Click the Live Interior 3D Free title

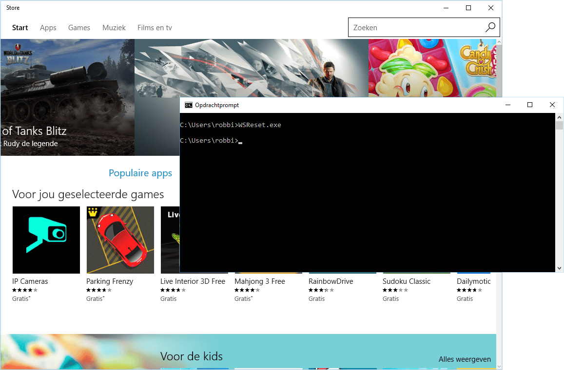pos(193,281)
